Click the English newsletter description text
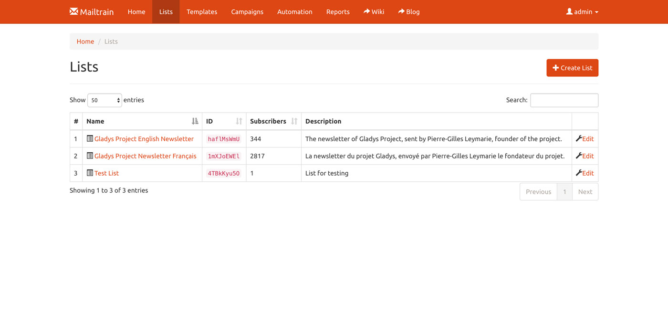Screen dimensions: 668x314 pyautogui.click(x=433, y=139)
